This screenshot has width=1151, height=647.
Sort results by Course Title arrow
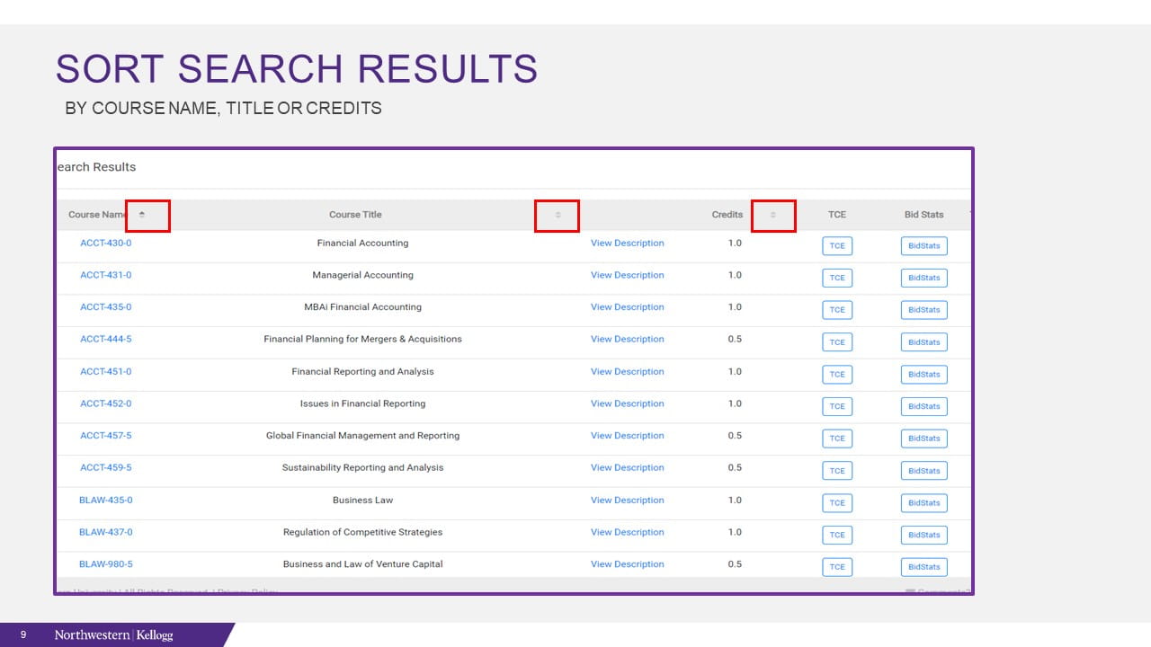[x=558, y=215]
